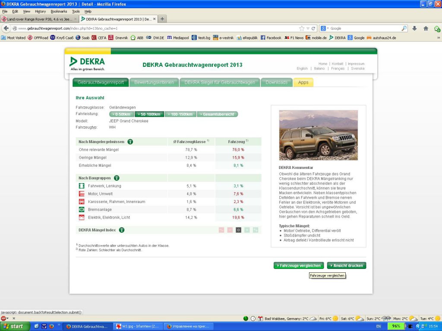Click the Jeep Grand Cherokee photo
Viewport: 442px width, 331px height.
(x=318, y=135)
